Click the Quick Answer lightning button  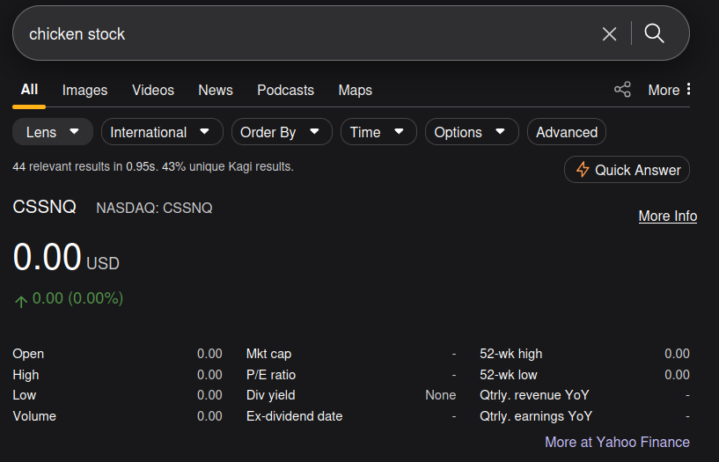click(x=627, y=170)
